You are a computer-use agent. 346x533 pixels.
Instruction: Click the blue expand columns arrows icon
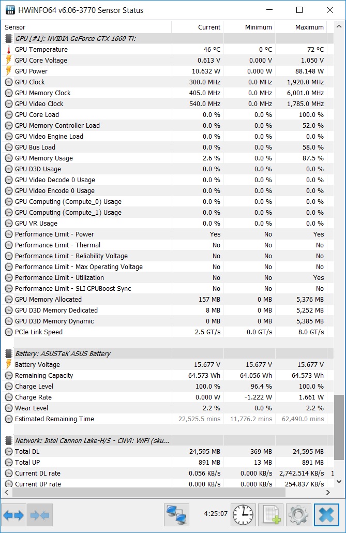[13, 515]
